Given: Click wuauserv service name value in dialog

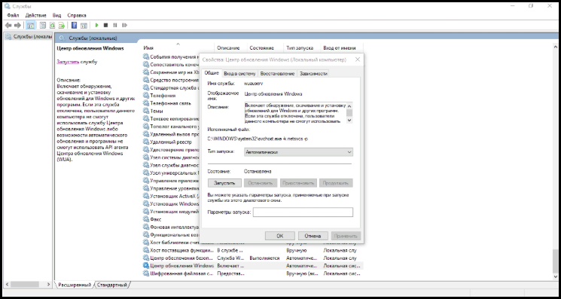Looking at the screenshot, I should click(253, 84).
